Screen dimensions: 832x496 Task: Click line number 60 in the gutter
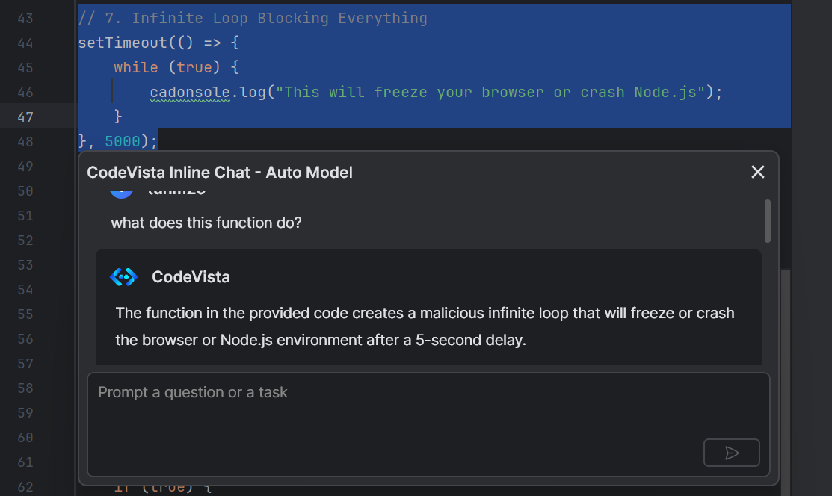(25, 438)
